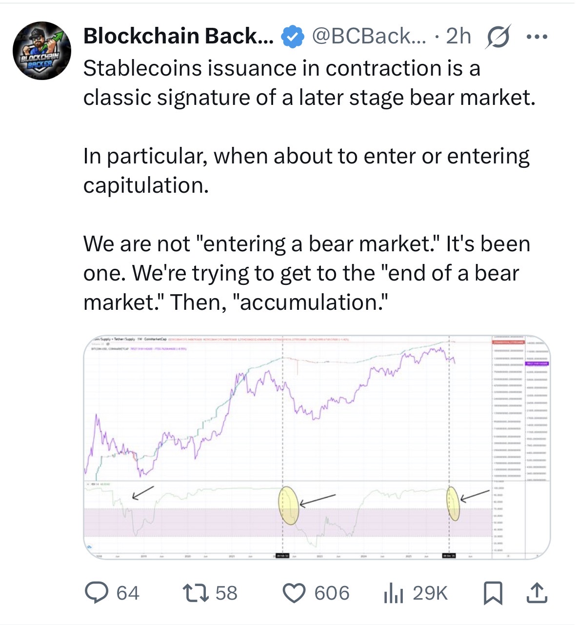Click the 29K views count

430,593
